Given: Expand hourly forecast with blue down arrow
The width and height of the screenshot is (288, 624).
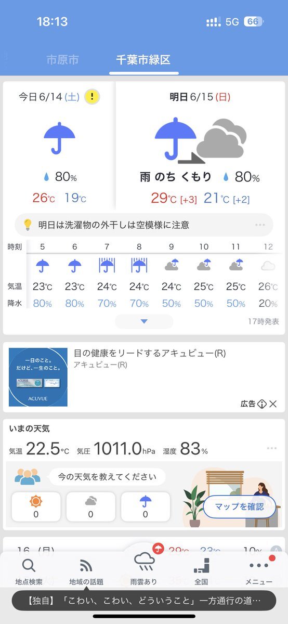Looking at the screenshot, I should [144, 321].
